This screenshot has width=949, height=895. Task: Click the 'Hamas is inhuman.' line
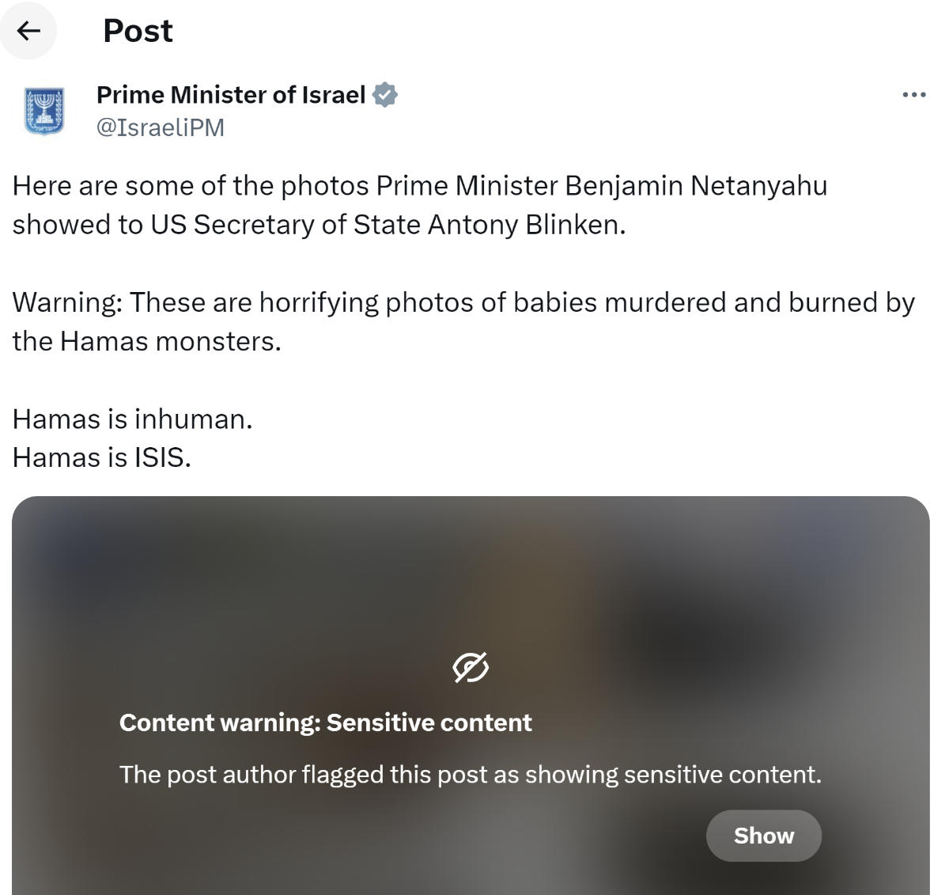point(132,419)
